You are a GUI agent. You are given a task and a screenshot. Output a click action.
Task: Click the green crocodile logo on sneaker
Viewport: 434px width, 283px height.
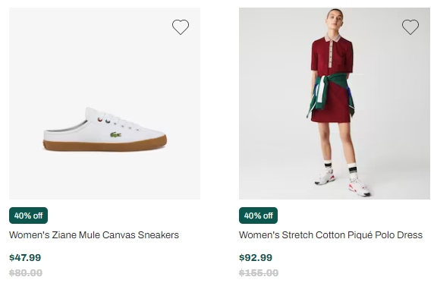pyautogui.click(x=115, y=135)
